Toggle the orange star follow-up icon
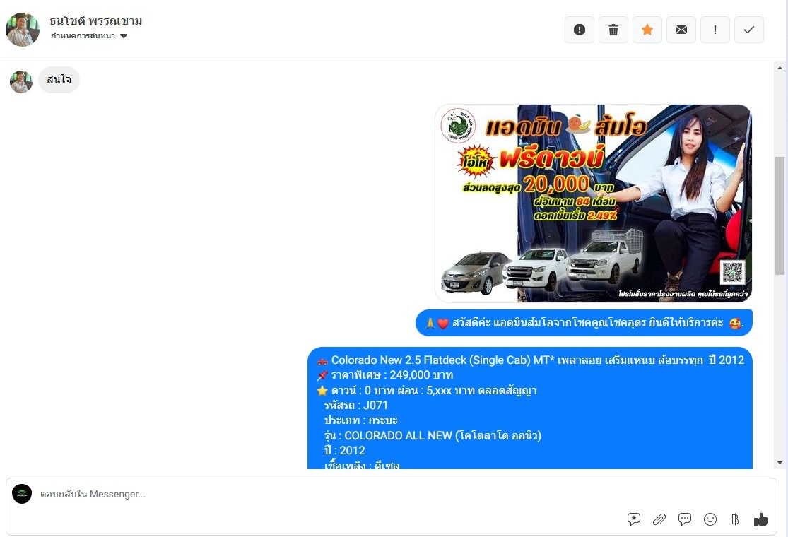Viewport: 788px width, 537px height. click(647, 30)
